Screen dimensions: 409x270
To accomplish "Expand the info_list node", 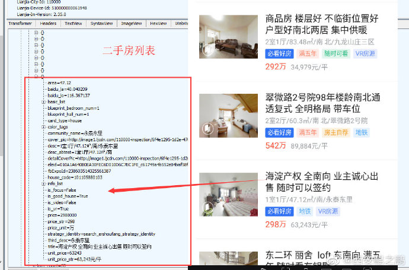I will pos(43,183).
